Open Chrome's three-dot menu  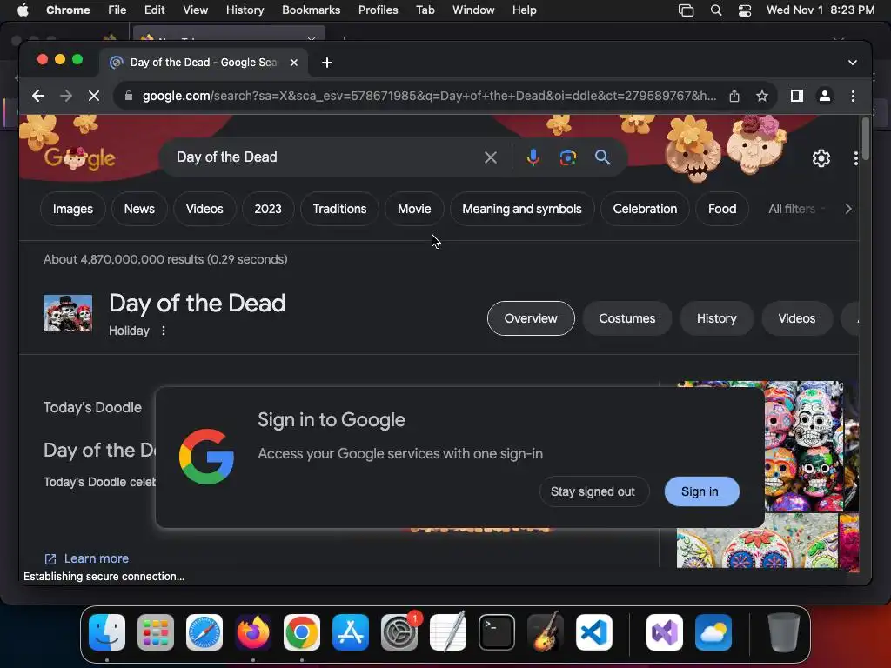(853, 96)
